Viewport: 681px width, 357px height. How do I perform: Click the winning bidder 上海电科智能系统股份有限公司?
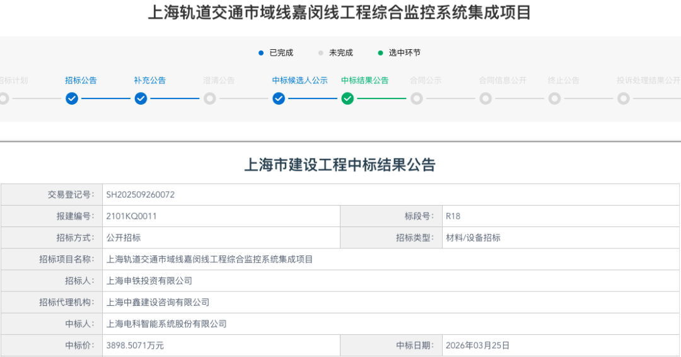(166, 324)
